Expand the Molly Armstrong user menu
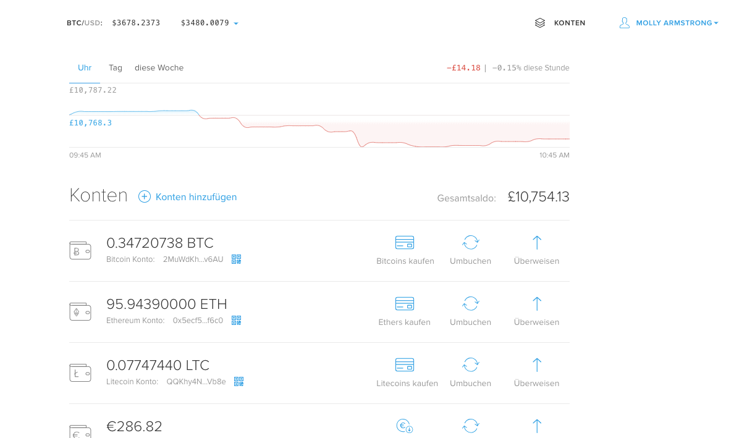 coord(677,23)
